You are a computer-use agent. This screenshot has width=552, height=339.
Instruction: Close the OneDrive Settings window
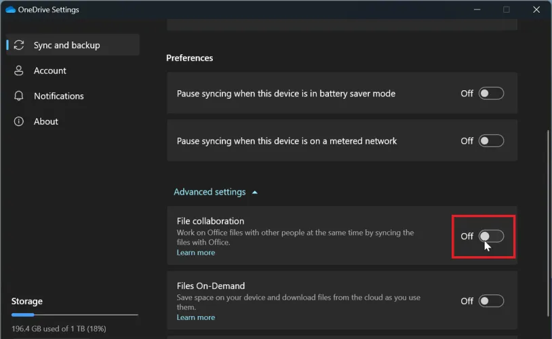(537, 9)
